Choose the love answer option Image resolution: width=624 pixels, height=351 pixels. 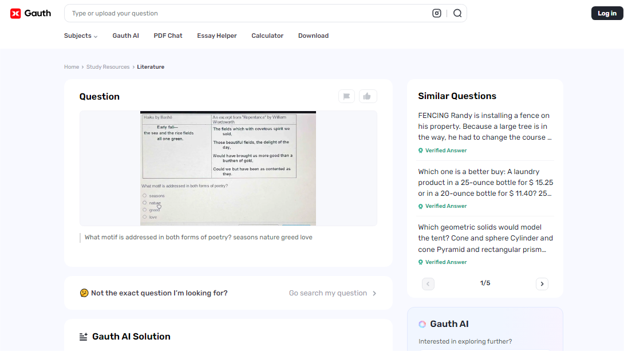(x=145, y=216)
